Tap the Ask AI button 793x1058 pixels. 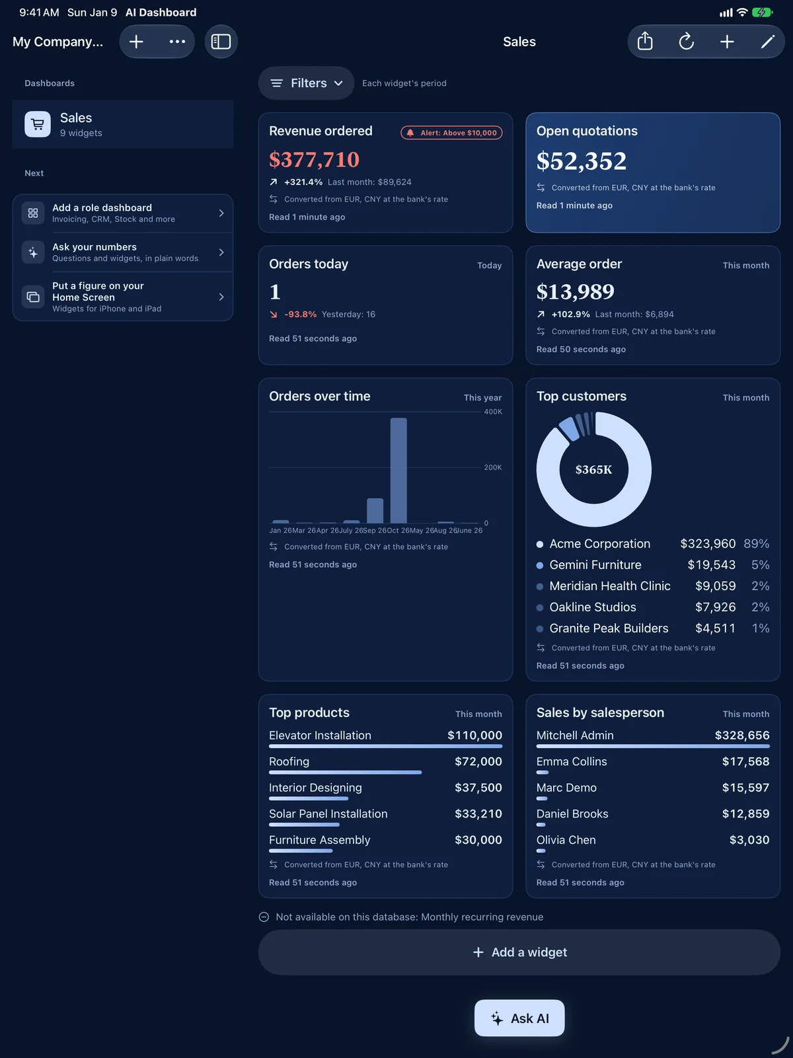(519, 1018)
